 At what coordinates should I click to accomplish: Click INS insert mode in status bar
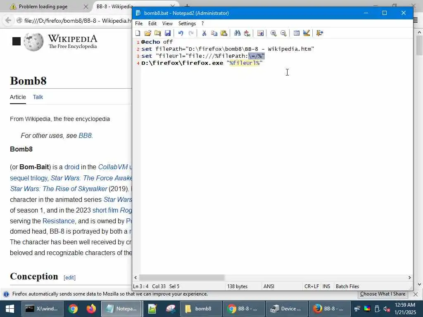(x=326, y=286)
